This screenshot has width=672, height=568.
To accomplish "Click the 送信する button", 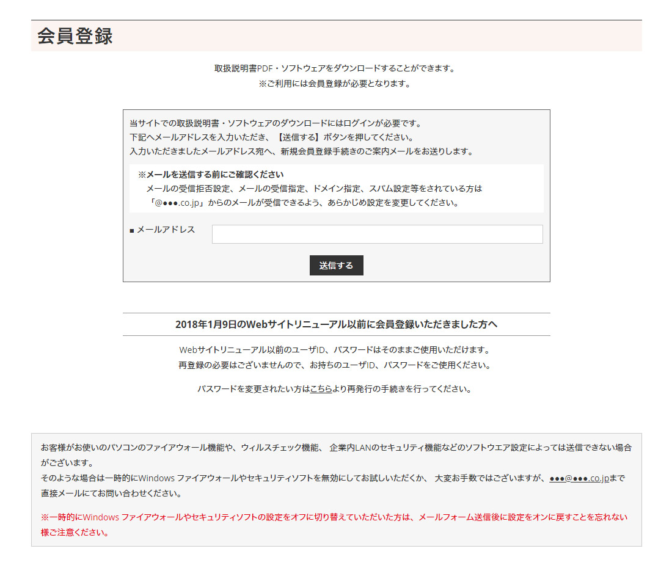I will [337, 265].
